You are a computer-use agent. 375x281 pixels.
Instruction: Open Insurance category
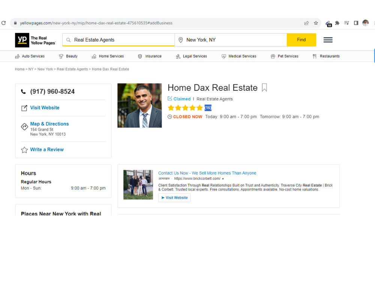[x=150, y=56]
